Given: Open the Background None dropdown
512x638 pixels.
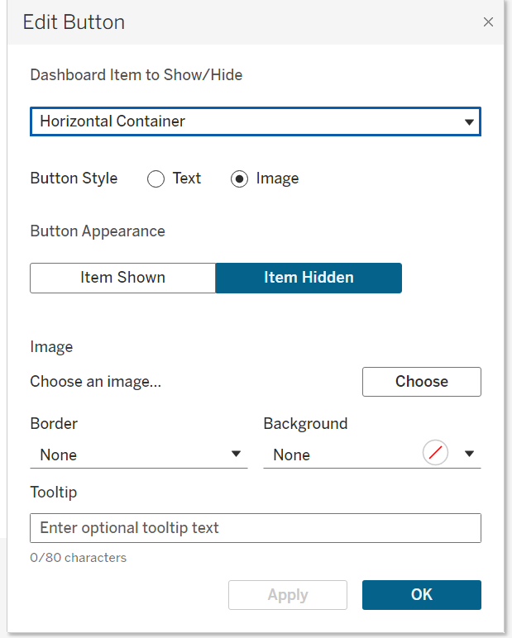Looking at the screenshot, I should 372,455.
